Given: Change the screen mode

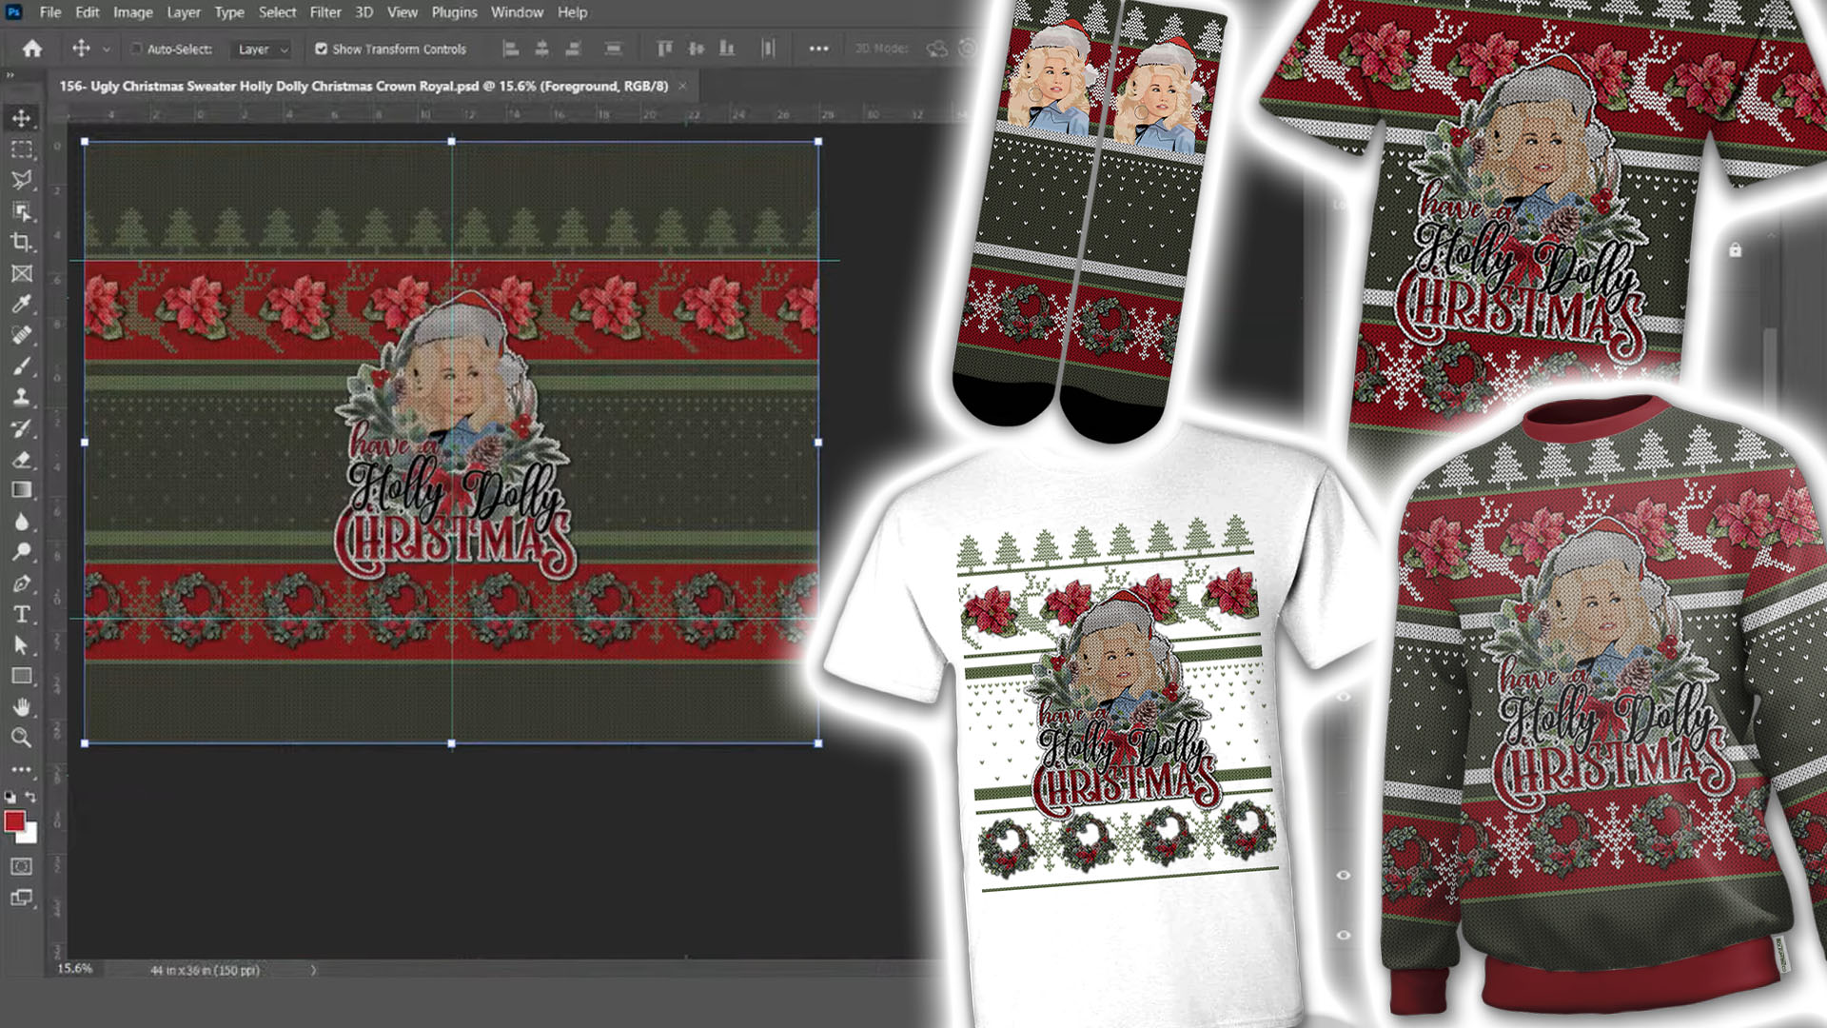Looking at the screenshot, I should (22, 898).
